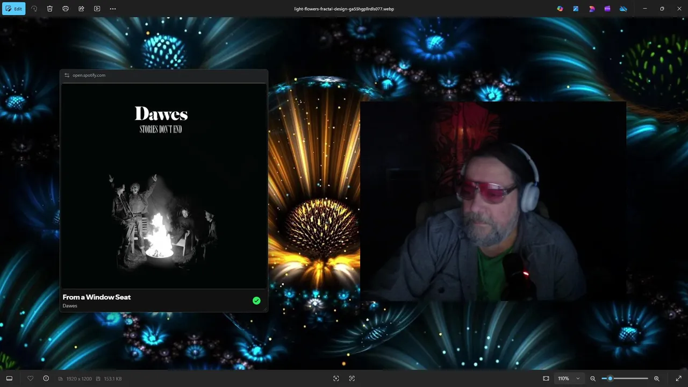Delete the photo with the trash icon
This screenshot has width=688, height=387.
(49, 9)
